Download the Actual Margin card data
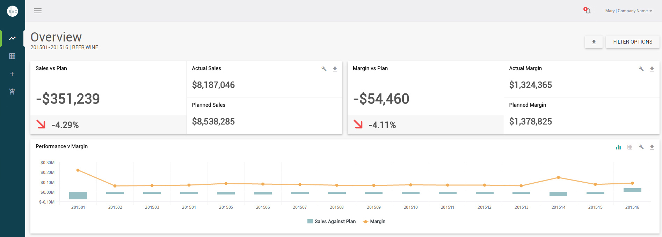 pyautogui.click(x=652, y=69)
